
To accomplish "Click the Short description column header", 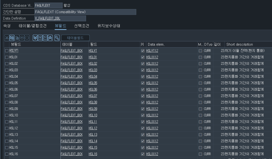I will [248, 44].
